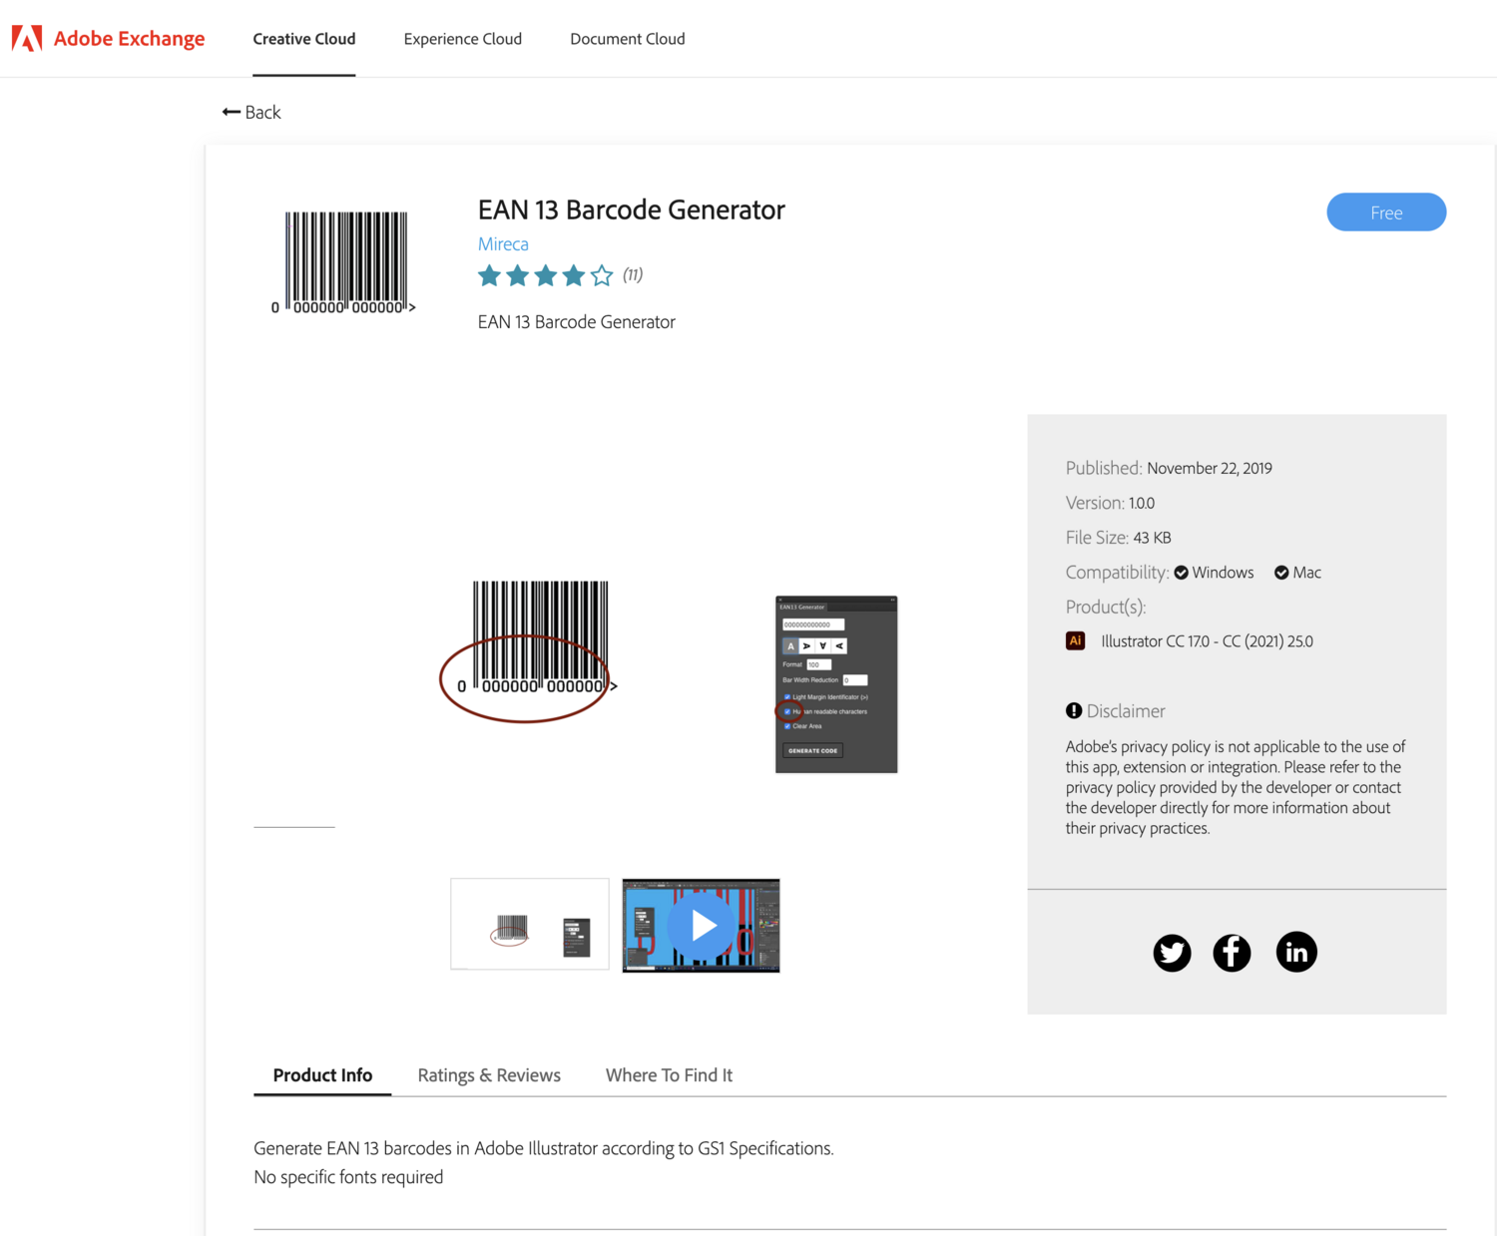Switch to Experience Cloud tab
1497x1236 pixels.
(463, 39)
